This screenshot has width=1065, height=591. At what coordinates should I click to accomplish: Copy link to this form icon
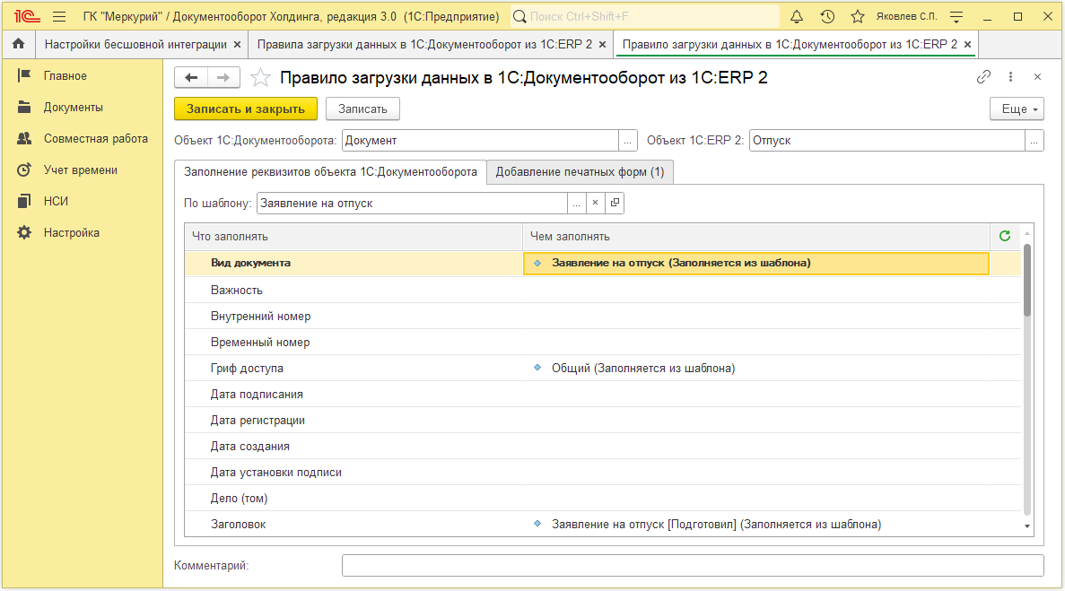(983, 76)
